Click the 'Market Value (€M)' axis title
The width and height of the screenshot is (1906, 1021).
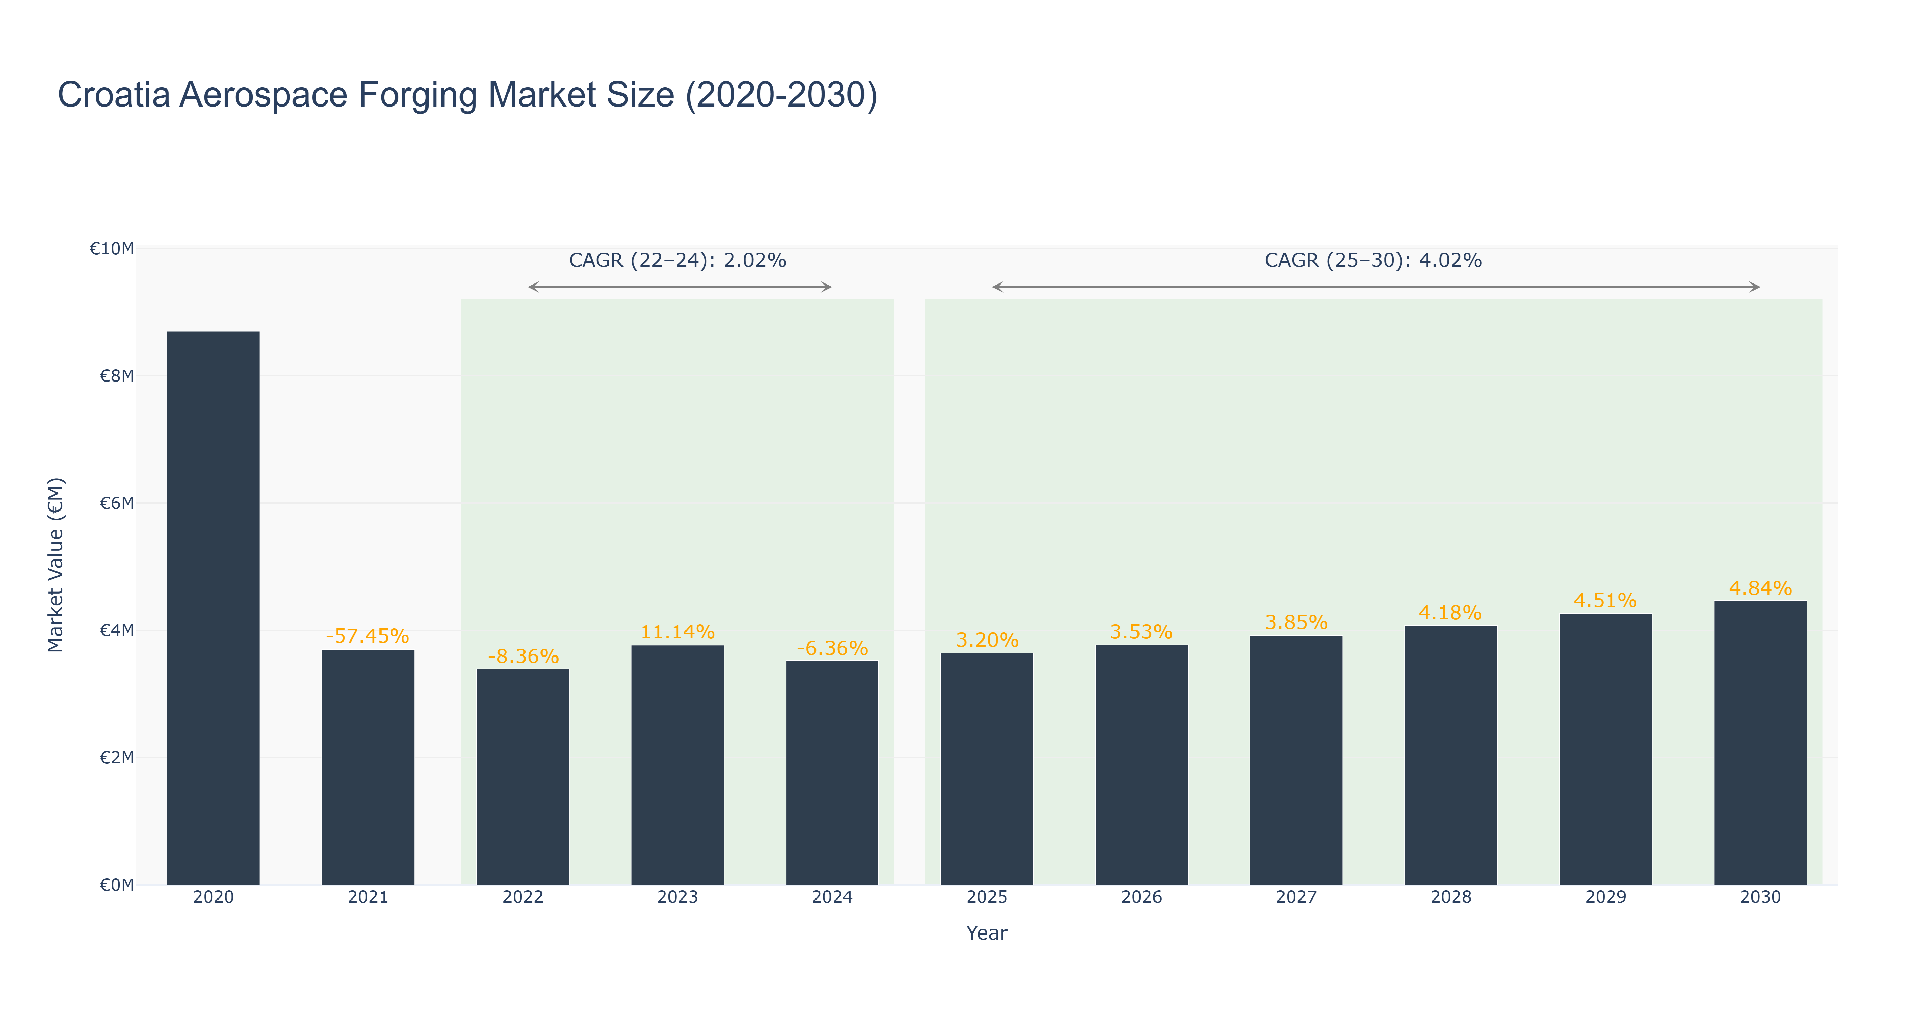[55, 565]
